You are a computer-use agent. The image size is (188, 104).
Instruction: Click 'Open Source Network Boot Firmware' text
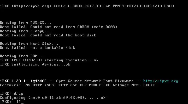[95, 81]
